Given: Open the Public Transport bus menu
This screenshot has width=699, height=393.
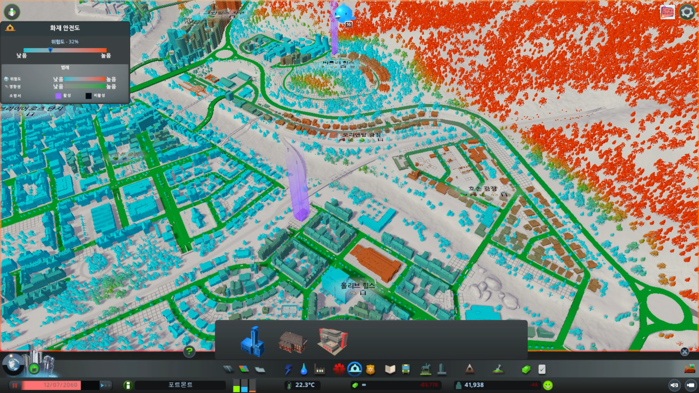Looking at the screenshot, I should tap(406, 370).
